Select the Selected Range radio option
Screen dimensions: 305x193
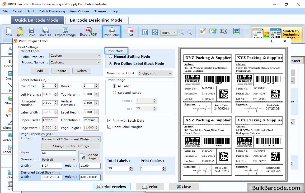(x=115, y=93)
